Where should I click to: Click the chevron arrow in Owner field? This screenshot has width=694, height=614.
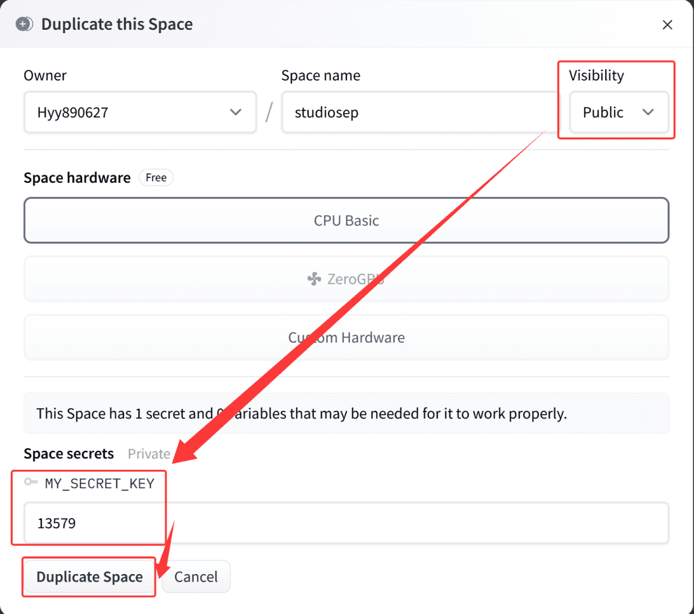[236, 112]
